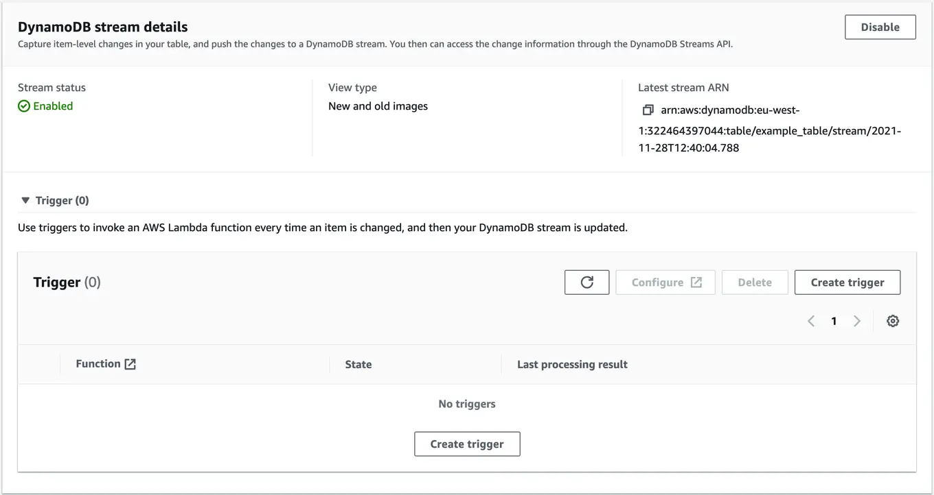Click the State column header
934x495 pixels.
point(358,364)
